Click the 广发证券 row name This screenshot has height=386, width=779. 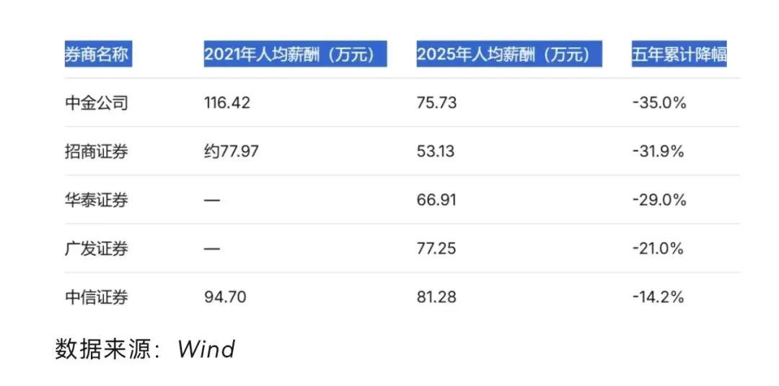pyautogui.click(x=97, y=248)
